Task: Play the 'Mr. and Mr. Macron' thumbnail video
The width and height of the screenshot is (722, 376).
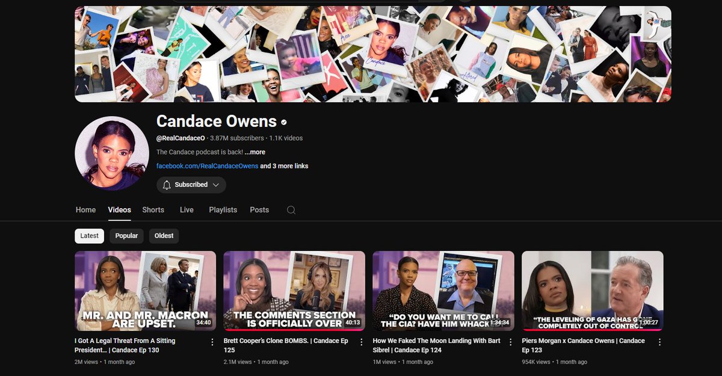Action: tap(145, 291)
